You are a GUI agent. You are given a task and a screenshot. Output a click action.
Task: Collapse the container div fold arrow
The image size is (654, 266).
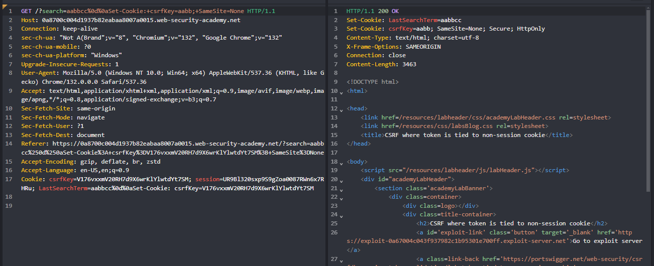[x=342, y=198]
